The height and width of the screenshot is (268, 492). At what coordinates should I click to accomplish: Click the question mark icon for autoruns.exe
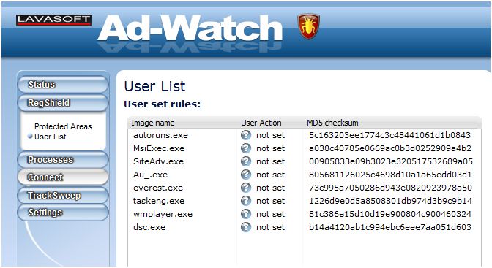point(246,135)
